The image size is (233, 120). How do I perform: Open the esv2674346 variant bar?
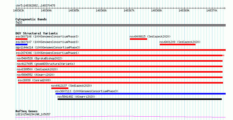tap(120, 55)
